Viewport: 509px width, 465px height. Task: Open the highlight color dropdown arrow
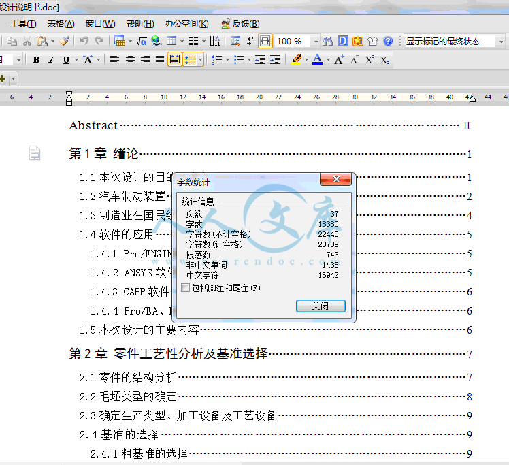coord(306,60)
